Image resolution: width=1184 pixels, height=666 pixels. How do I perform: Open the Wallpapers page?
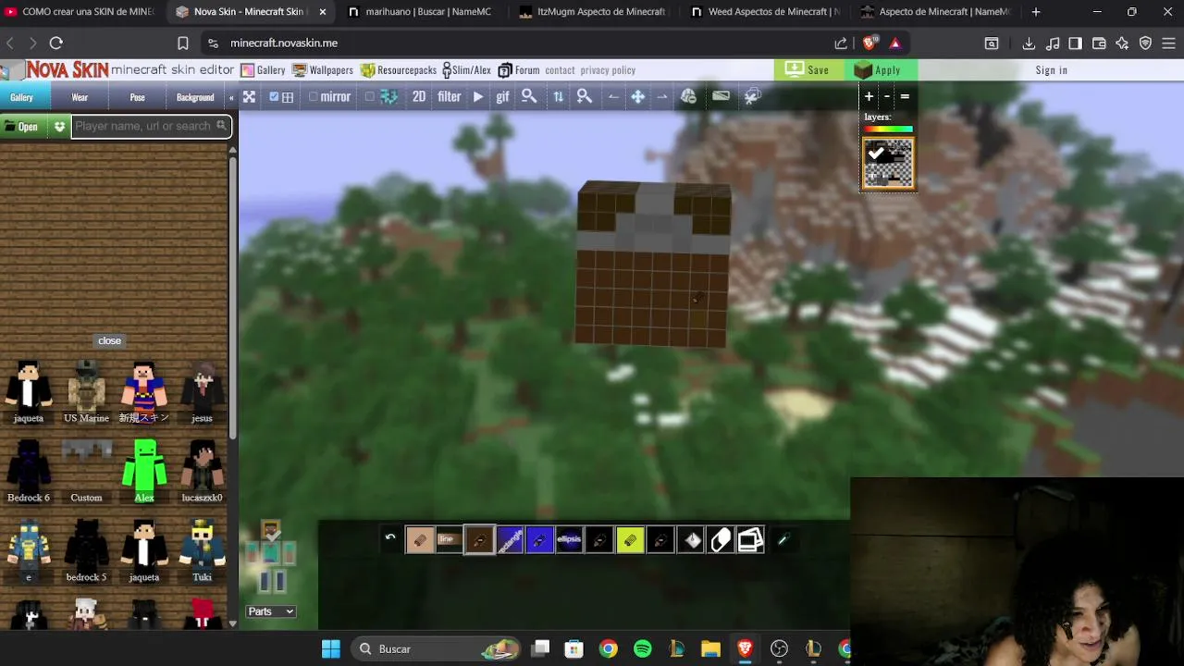pos(323,70)
